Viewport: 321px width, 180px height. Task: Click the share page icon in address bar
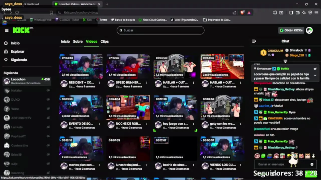[234, 12]
